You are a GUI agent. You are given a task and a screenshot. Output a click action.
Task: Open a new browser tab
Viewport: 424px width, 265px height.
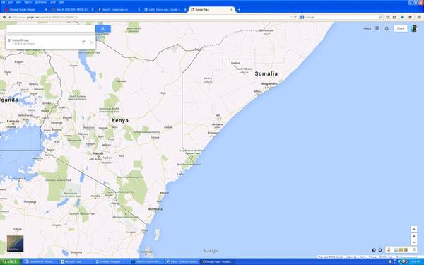click(239, 10)
